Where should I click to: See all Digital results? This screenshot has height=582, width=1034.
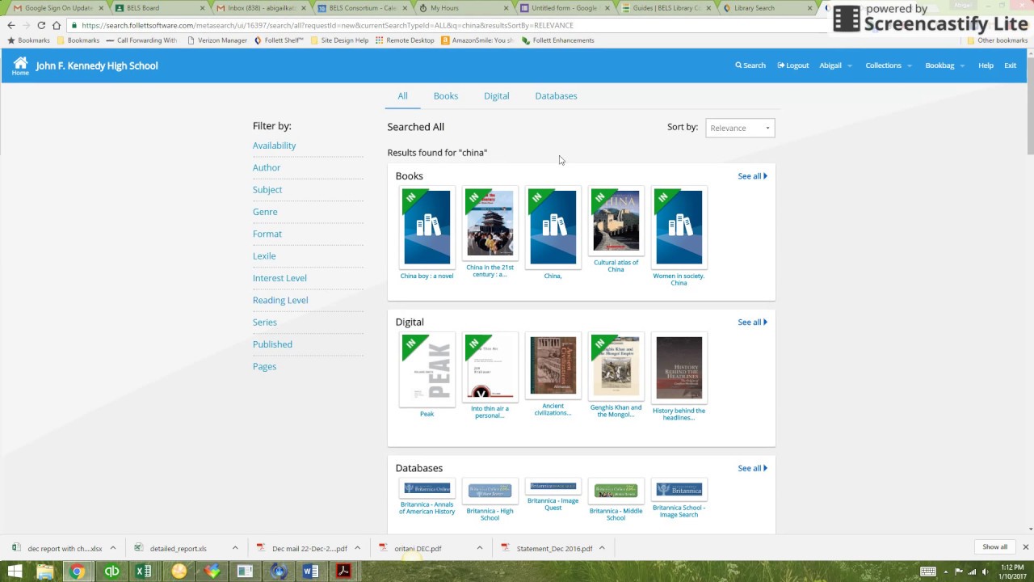(752, 322)
